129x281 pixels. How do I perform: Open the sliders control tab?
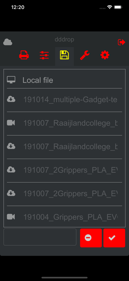pyautogui.click(x=44, y=55)
